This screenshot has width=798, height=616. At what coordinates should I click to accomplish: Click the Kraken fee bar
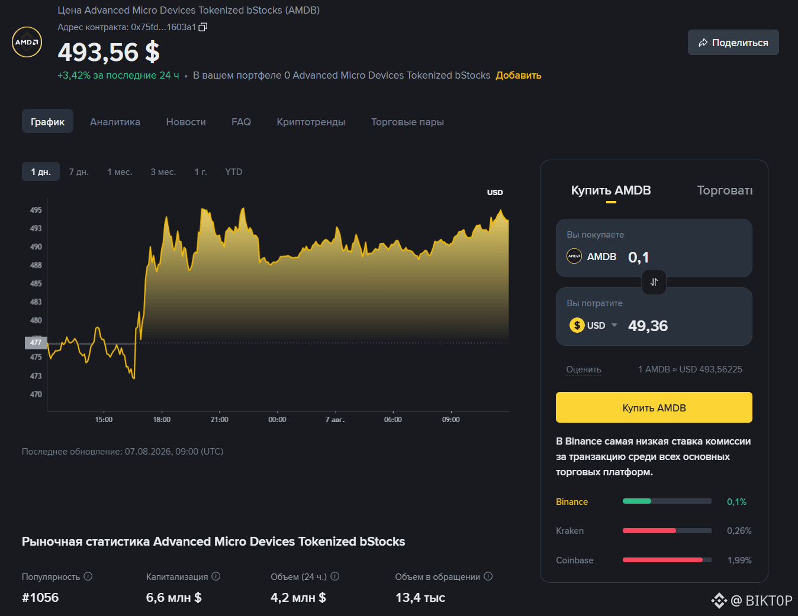point(667,530)
